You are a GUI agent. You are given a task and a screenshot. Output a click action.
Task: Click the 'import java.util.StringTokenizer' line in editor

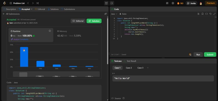click(132, 18)
